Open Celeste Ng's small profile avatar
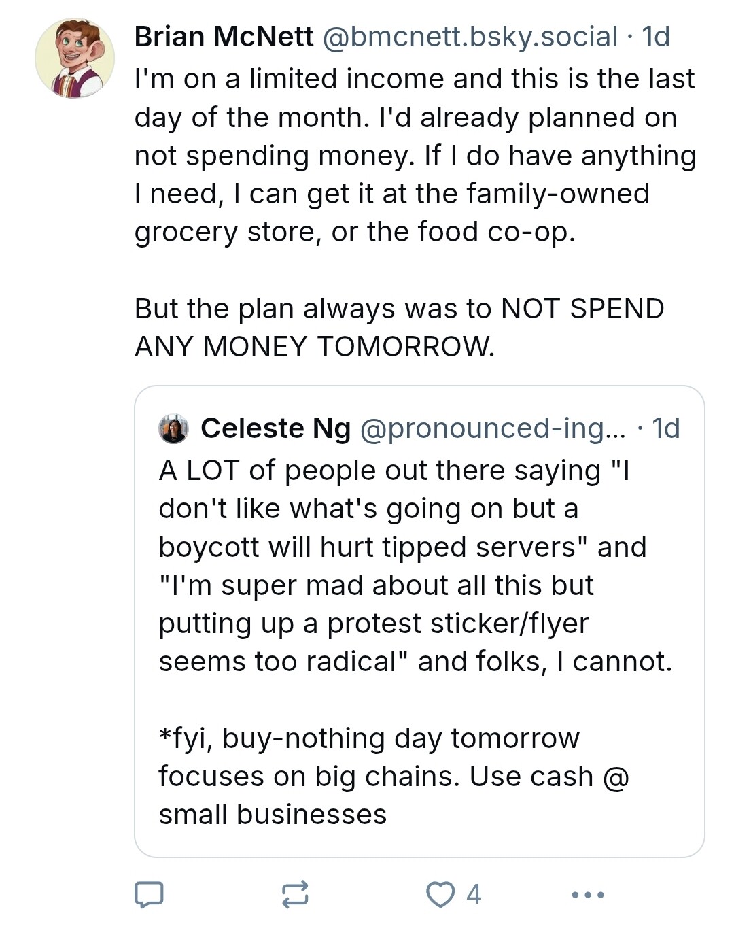 [x=173, y=429]
